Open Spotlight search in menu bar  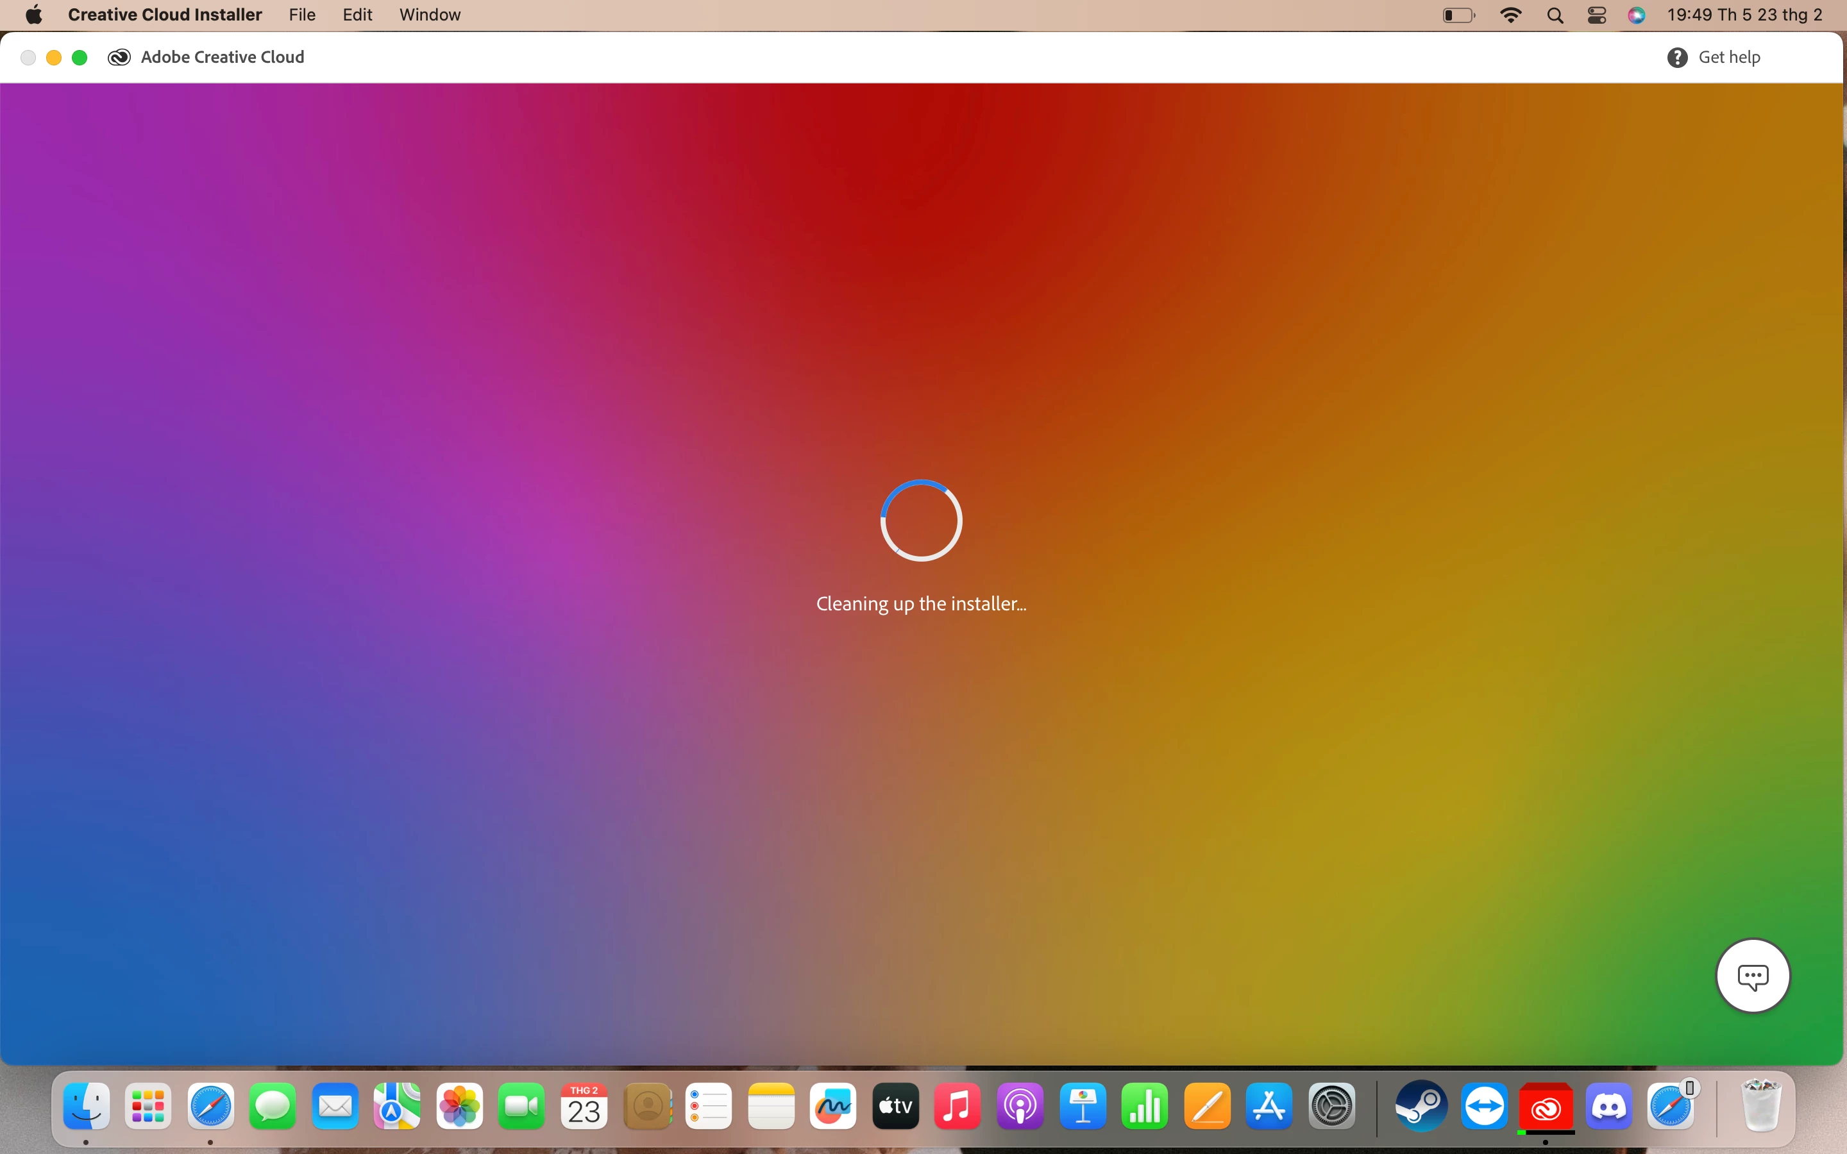click(1555, 15)
